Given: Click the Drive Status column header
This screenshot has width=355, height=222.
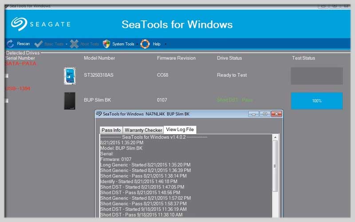Looking at the screenshot, I should click(229, 58).
